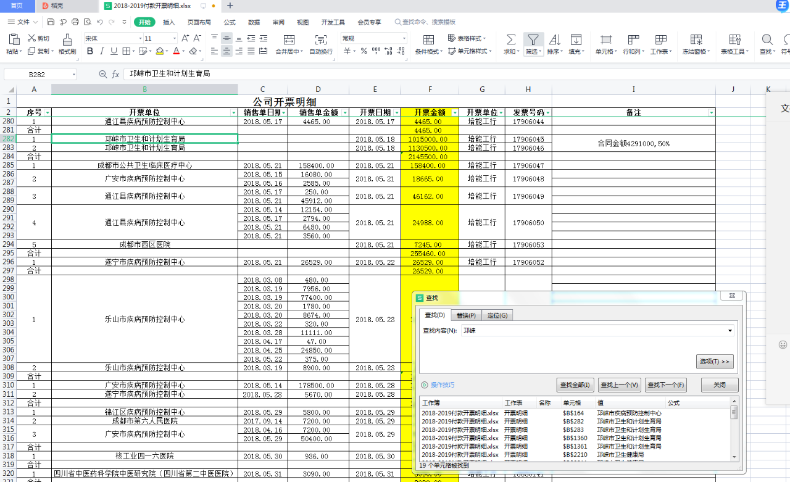Open the number format dropdown (常规)
The image size is (790, 482).
[405, 38]
